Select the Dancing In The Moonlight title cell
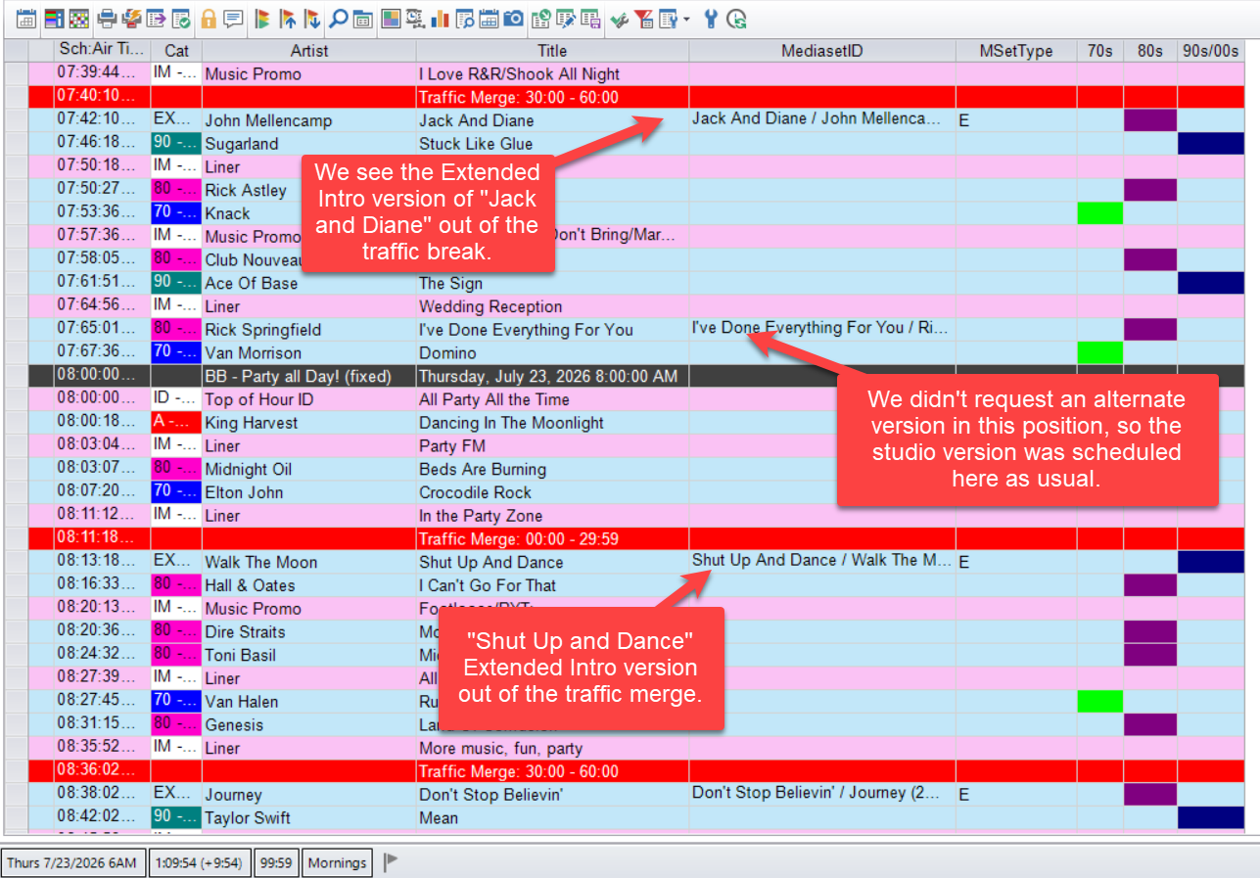 tap(552, 423)
